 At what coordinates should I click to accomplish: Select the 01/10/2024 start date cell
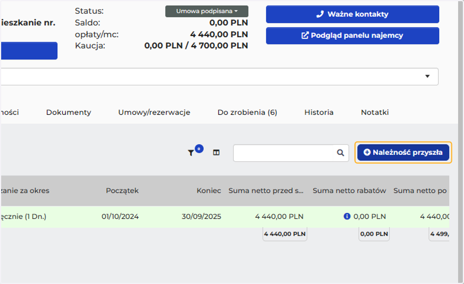[x=120, y=216]
